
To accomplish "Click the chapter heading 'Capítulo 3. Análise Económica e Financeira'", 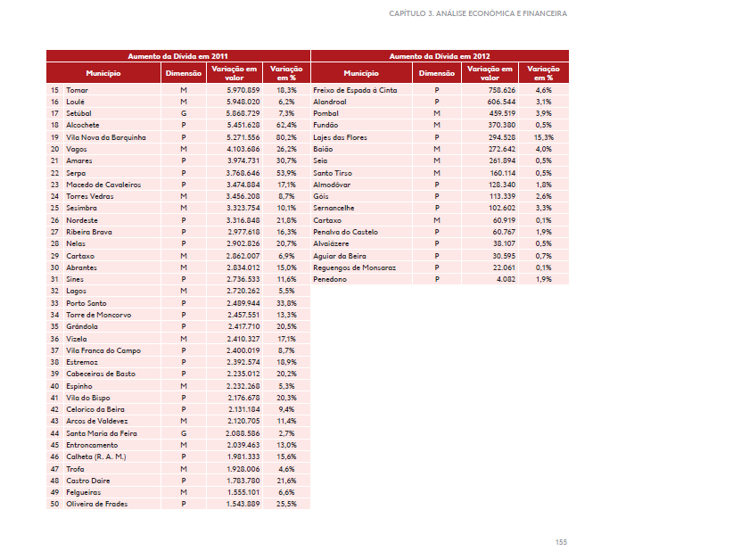I will [478, 14].
